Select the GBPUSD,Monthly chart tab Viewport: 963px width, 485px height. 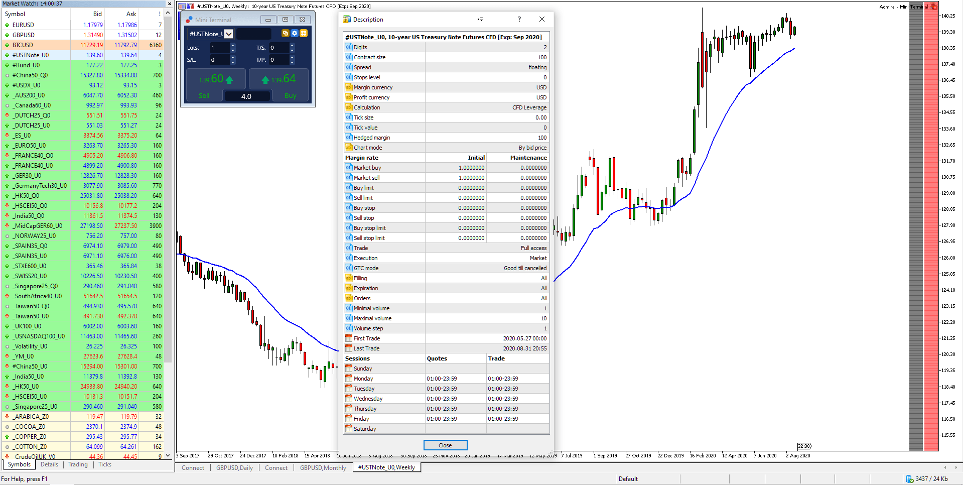coord(323,467)
